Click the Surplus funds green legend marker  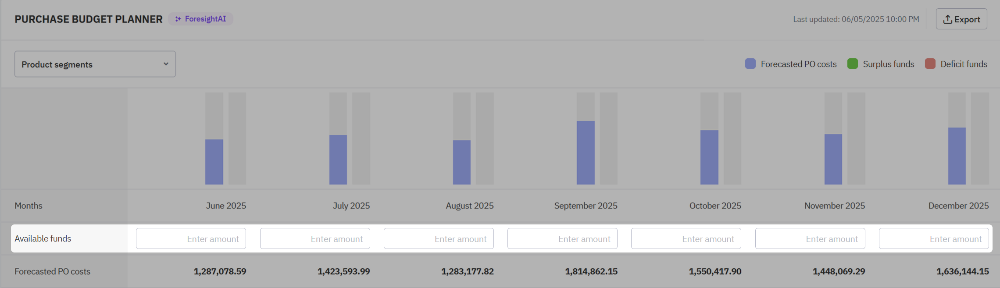852,64
